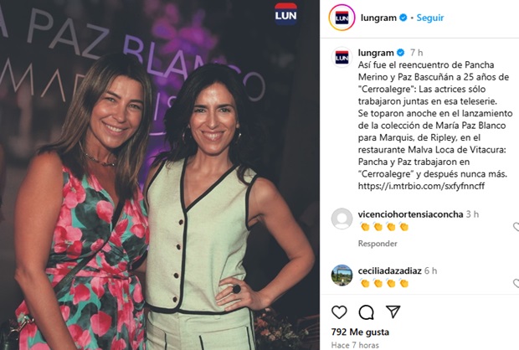Open the ceciliadazadiaz username link
519x350 pixels.
click(389, 270)
